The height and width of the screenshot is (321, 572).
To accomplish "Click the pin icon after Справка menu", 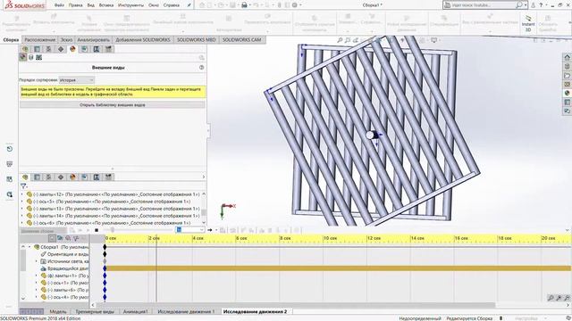I will click(x=189, y=5).
